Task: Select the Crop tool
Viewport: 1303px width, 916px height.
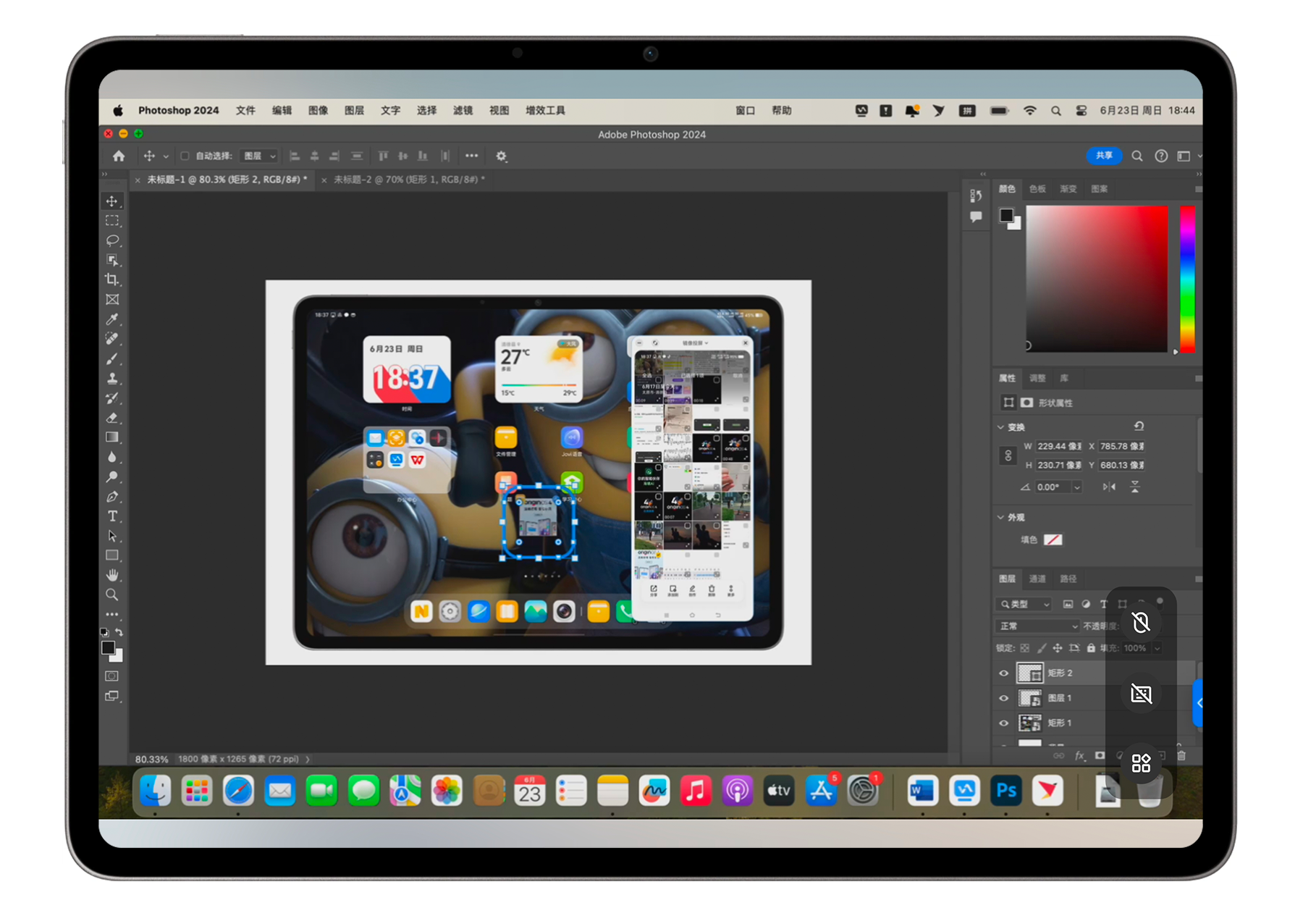Action: coord(112,280)
